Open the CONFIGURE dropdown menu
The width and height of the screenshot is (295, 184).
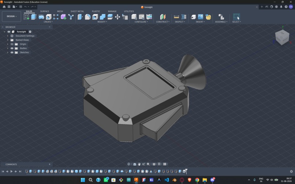click(141, 22)
